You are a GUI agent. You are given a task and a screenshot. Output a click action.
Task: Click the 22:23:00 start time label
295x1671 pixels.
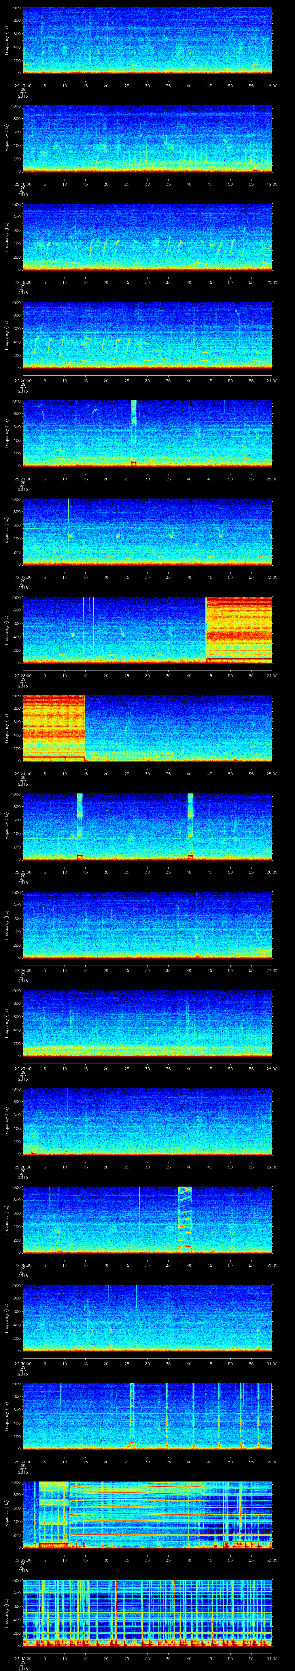[23, 675]
